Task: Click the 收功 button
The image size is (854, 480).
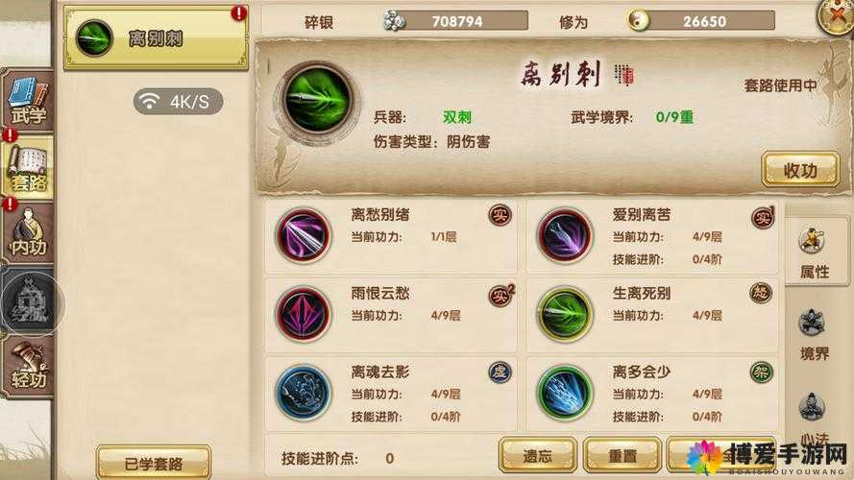Action: coord(800,170)
